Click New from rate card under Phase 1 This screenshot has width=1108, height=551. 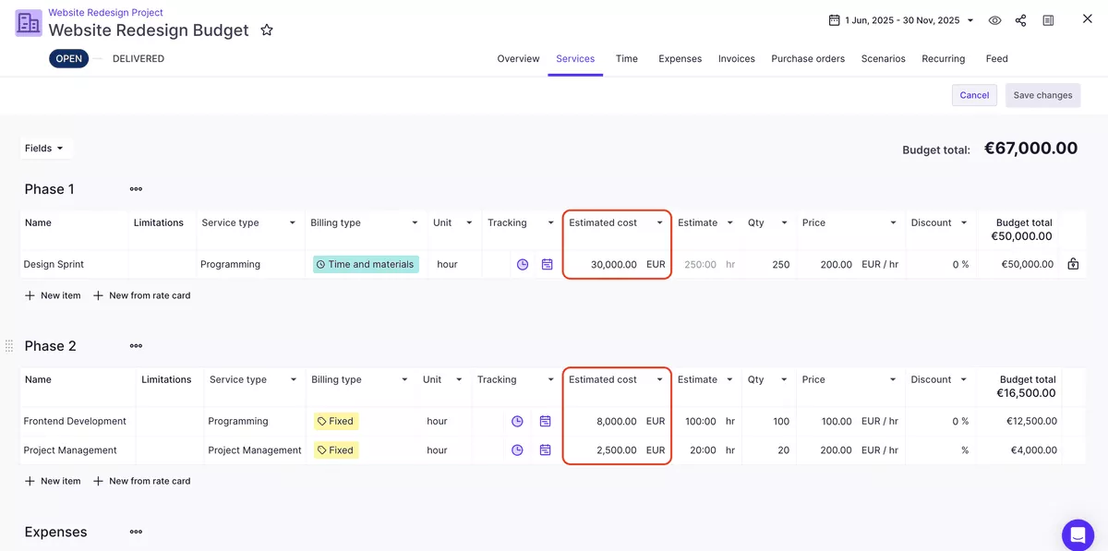[x=141, y=296]
